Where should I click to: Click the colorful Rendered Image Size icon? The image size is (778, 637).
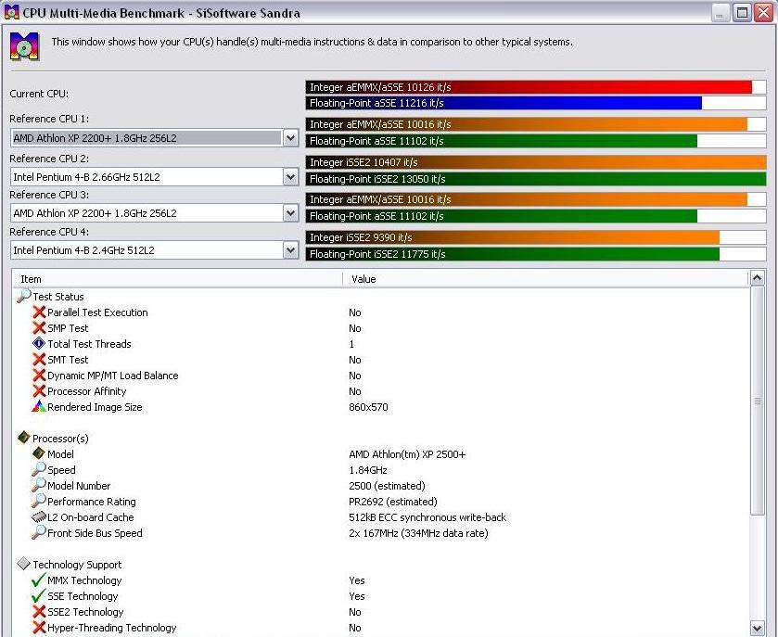point(39,407)
